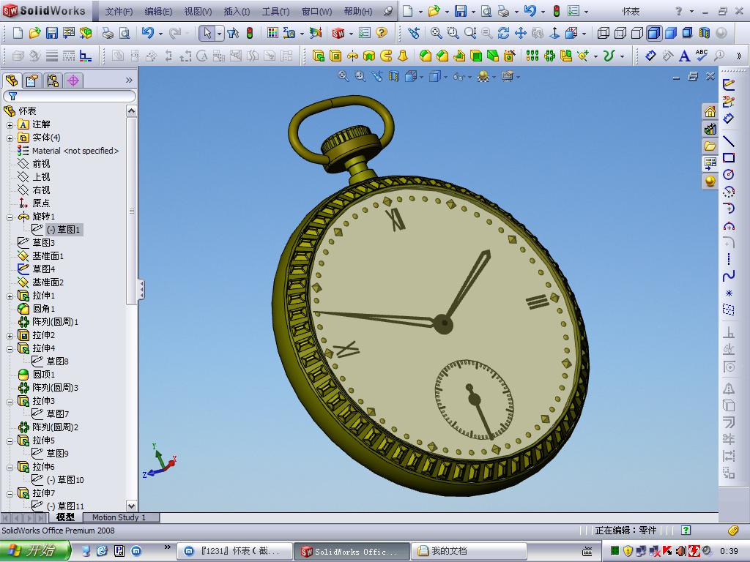
Task: Open Design Library icon in task pane
Action: point(710,129)
